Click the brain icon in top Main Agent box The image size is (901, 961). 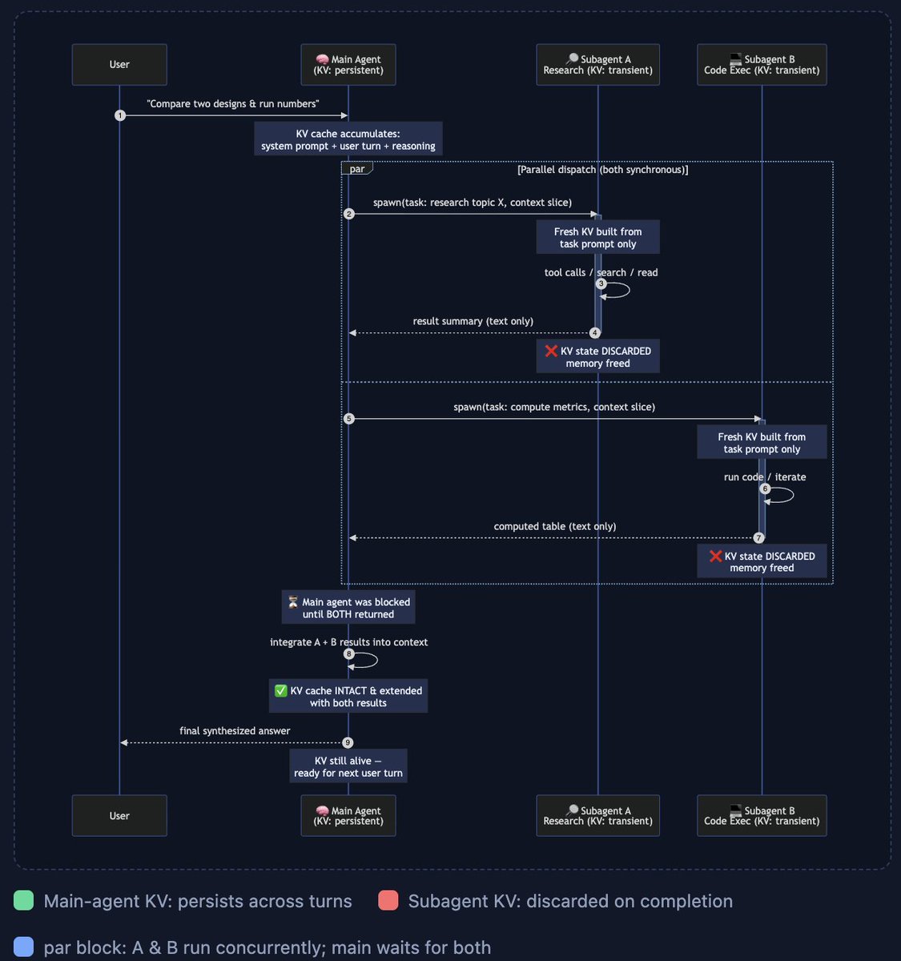[322, 59]
